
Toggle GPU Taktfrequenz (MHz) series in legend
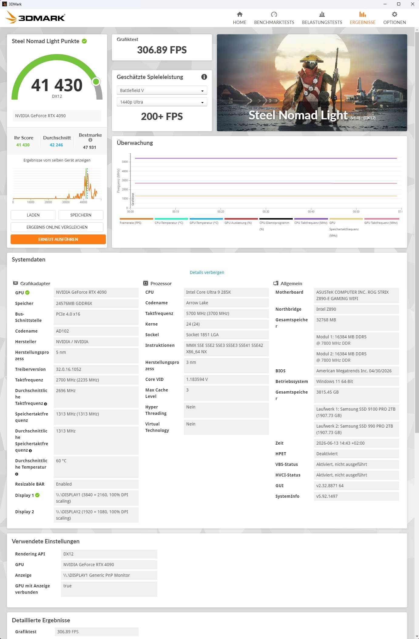[382, 219]
